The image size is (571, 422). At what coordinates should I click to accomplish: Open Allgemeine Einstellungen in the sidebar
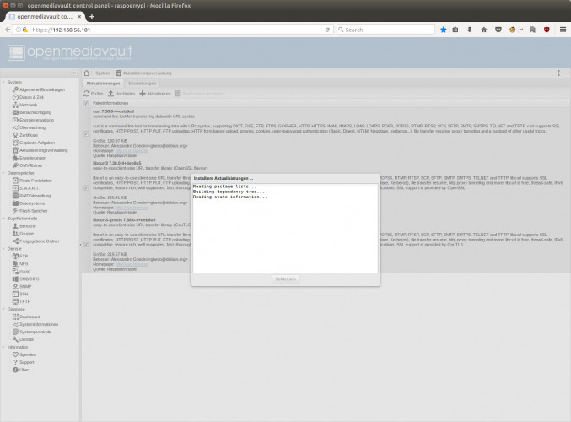click(x=39, y=89)
